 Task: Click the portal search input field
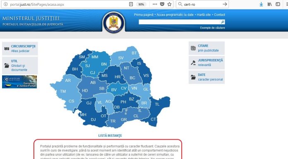180,22
